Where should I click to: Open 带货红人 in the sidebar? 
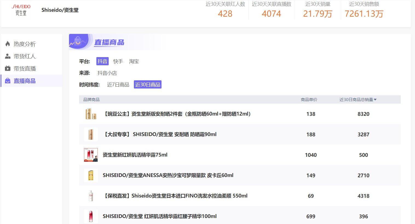(25, 56)
